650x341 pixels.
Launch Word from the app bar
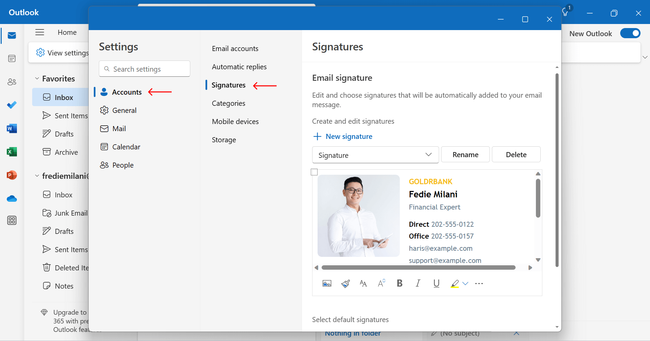[x=12, y=128]
